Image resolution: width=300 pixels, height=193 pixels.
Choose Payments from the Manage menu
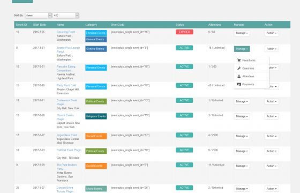pos(252,84)
